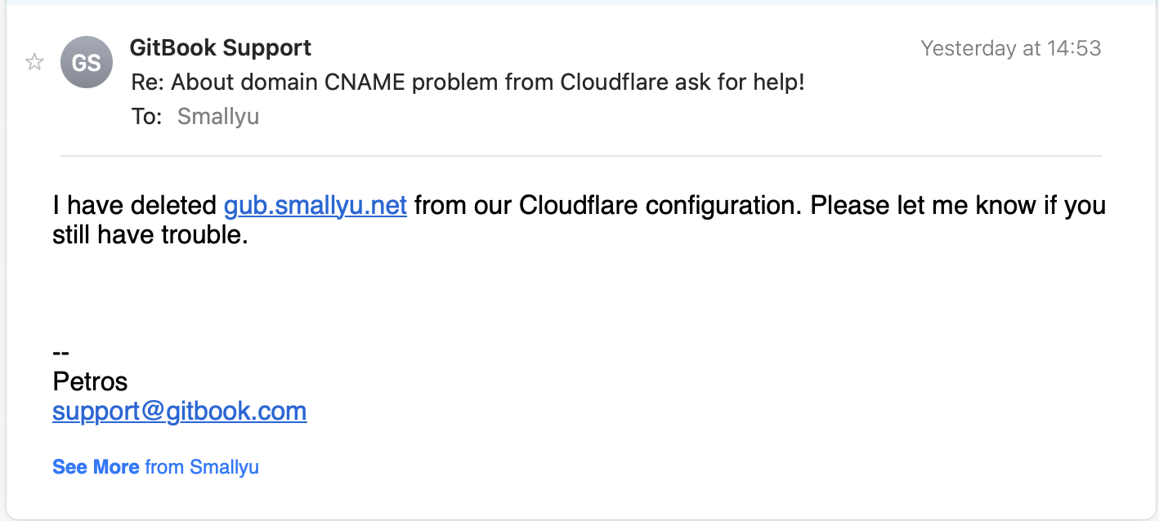
Task: Select the Smallyu recipient
Action: point(218,117)
